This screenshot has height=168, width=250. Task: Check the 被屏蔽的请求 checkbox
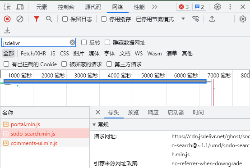point(64,64)
